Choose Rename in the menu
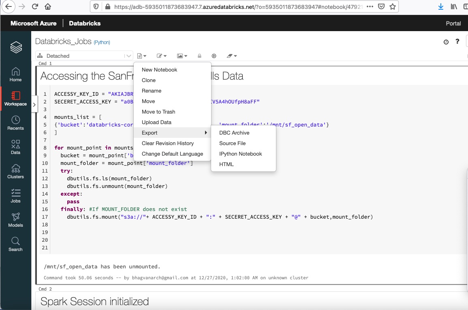 coord(172,91)
